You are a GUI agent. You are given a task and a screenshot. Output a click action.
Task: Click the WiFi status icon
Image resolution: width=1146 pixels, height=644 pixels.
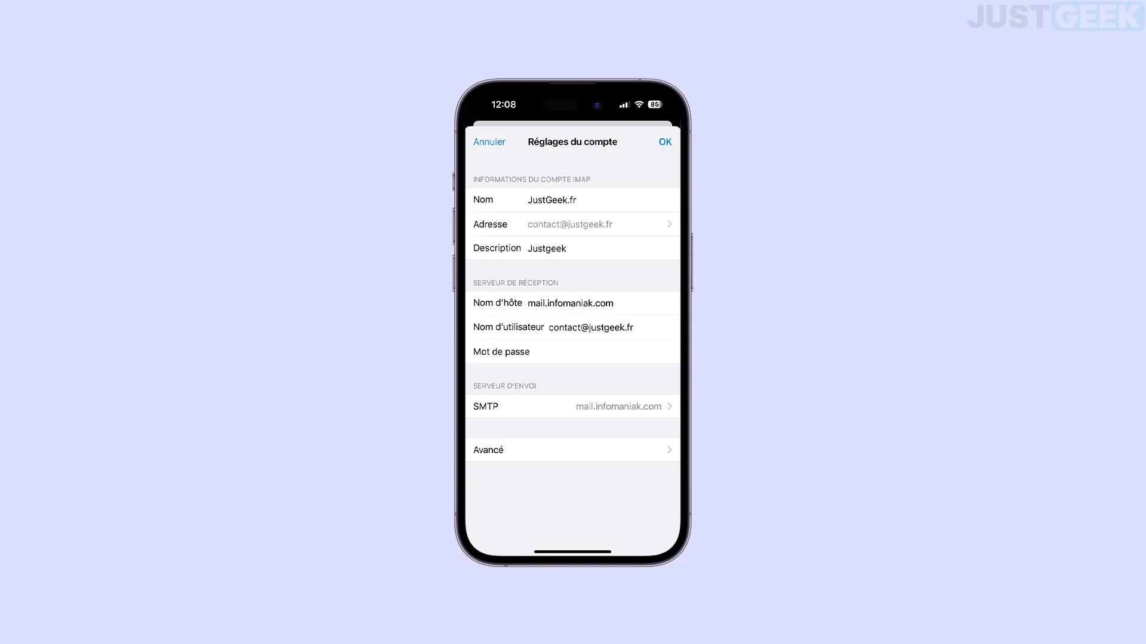click(x=638, y=104)
